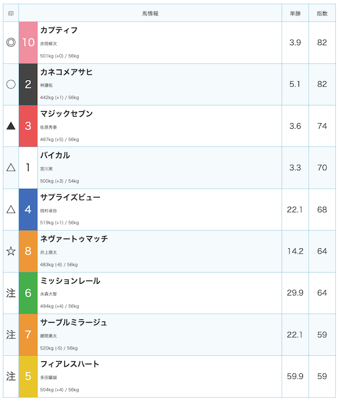Click the black triangle mark for マジックセブン
Viewport: 340px width, 401px height.
pos(11,126)
